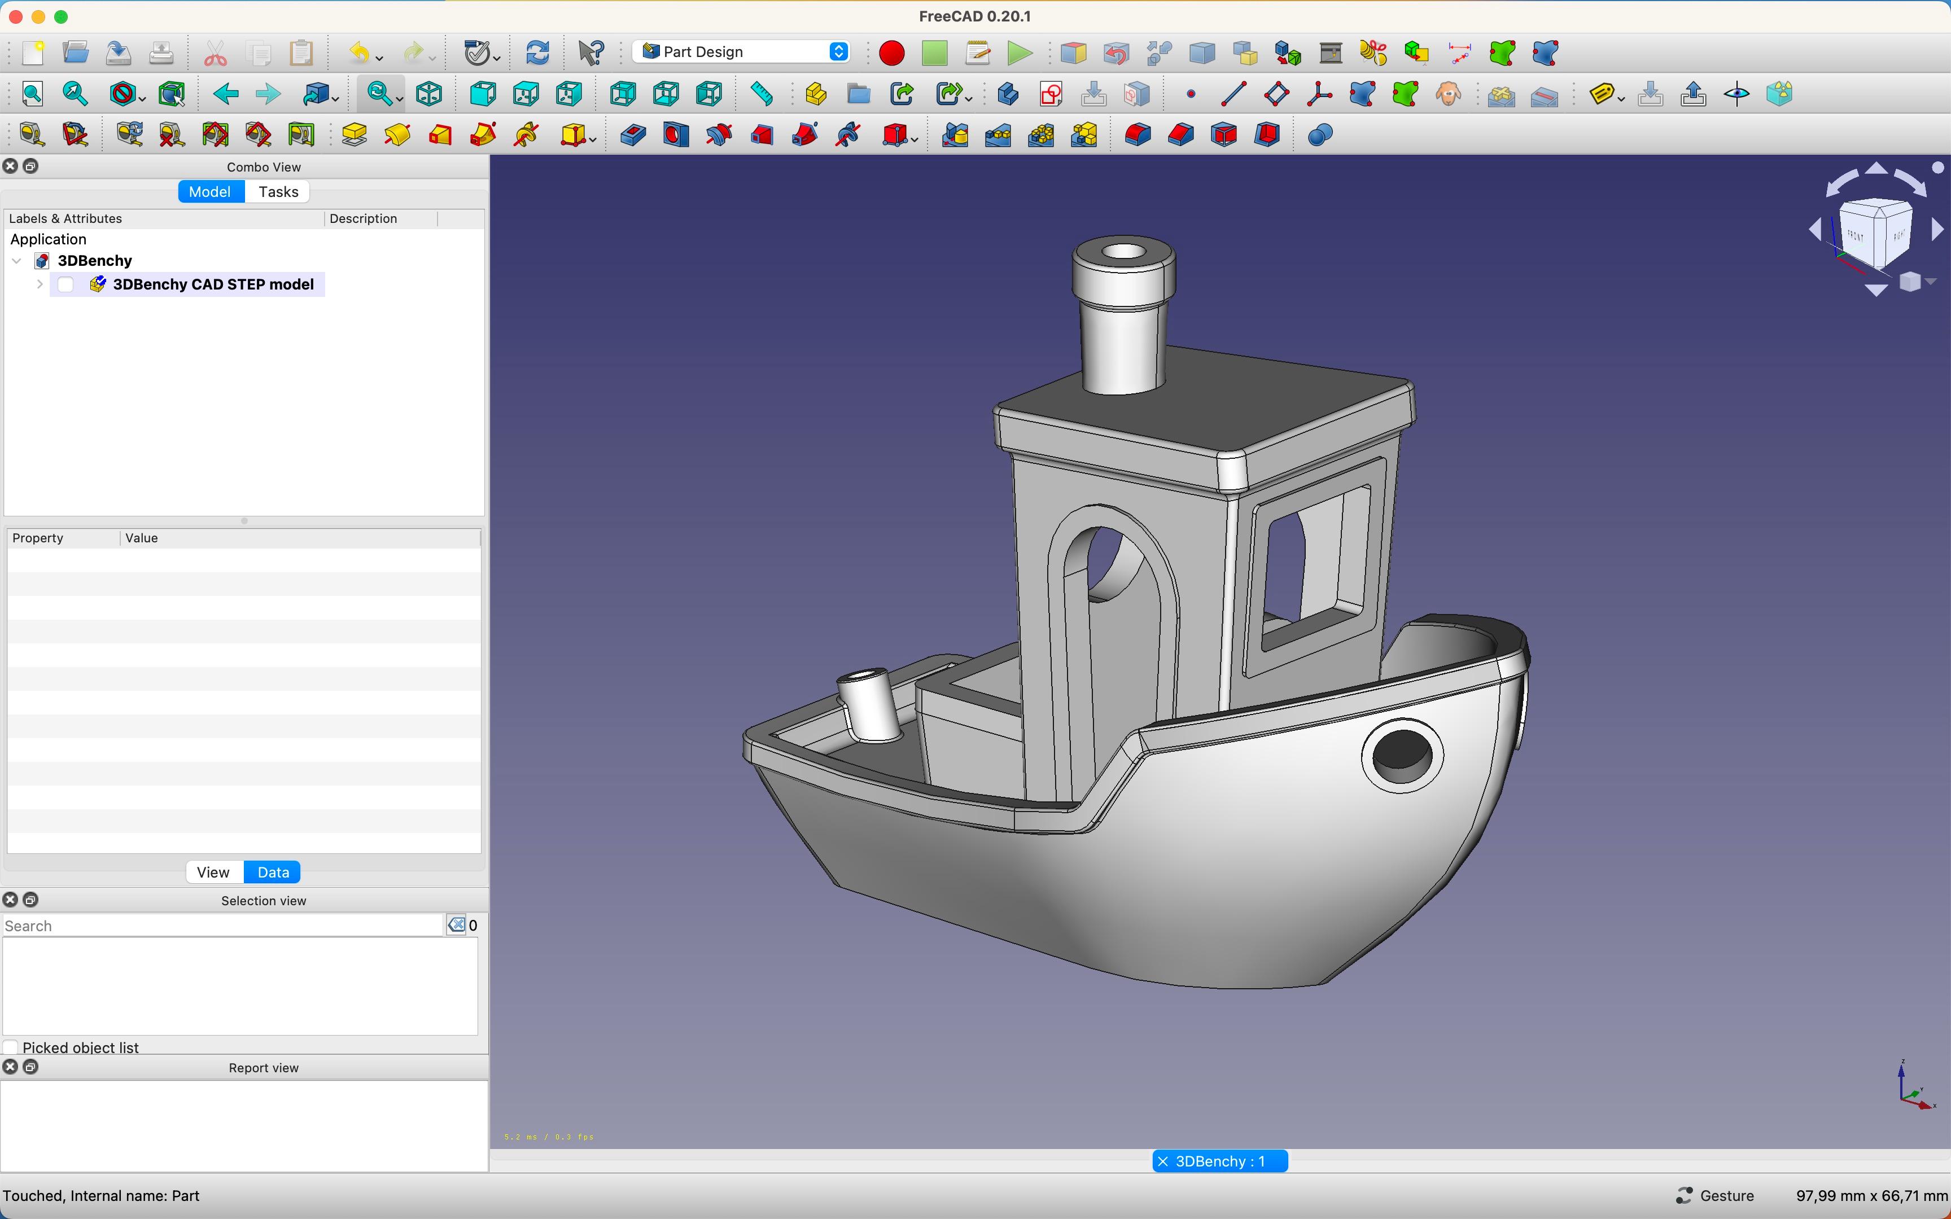Undock the Report view panel
The width and height of the screenshot is (1951, 1219).
30,1067
